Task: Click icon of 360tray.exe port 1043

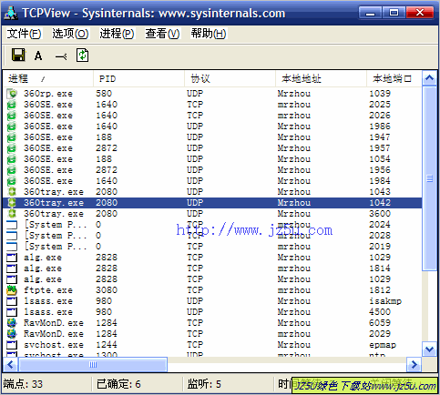Action: (x=12, y=192)
